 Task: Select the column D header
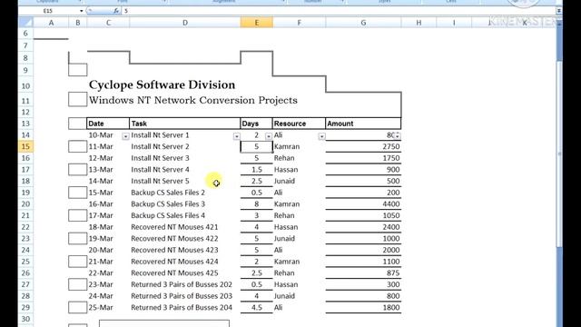pos(185,23)
